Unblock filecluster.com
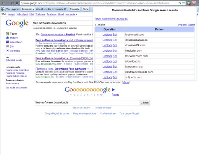The height and width of the screenshot is (155, 199). (x=107, y=51)
